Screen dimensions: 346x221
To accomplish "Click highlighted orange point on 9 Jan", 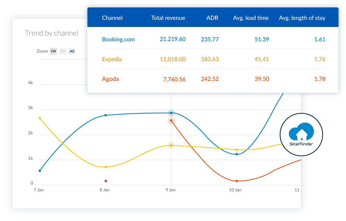I will pos(171,121).
